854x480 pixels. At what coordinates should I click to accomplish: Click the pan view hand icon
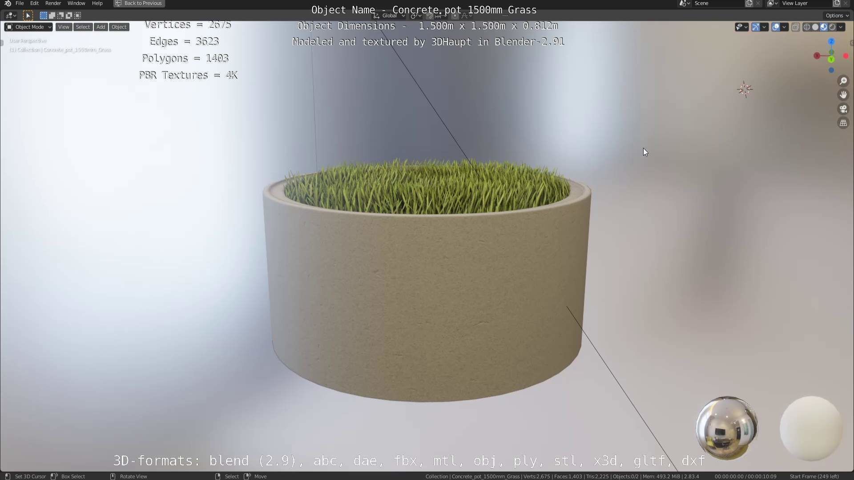pyautogui.click(x=843, y=95)
